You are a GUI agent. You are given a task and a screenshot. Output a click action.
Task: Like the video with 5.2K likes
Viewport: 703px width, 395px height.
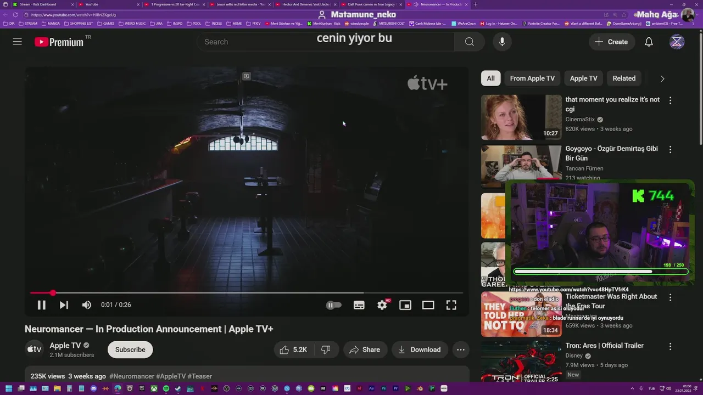click(x=293, y=349)
